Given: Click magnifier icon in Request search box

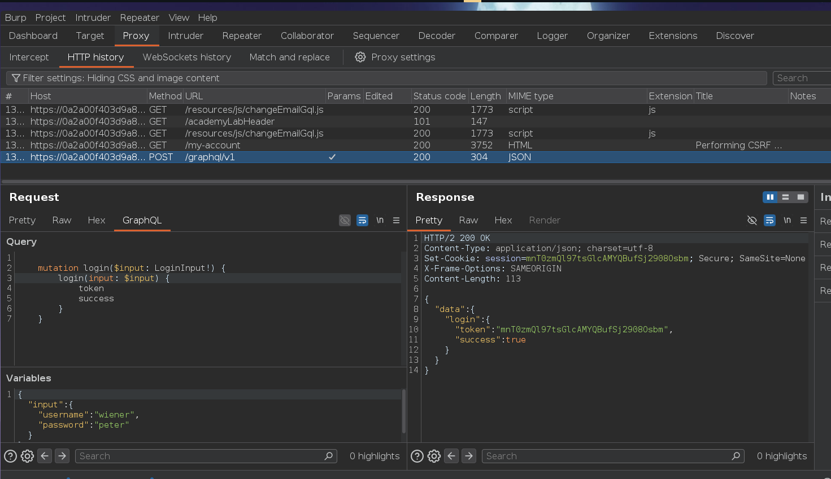Looking at the screenshot, I should coord(329,456).
